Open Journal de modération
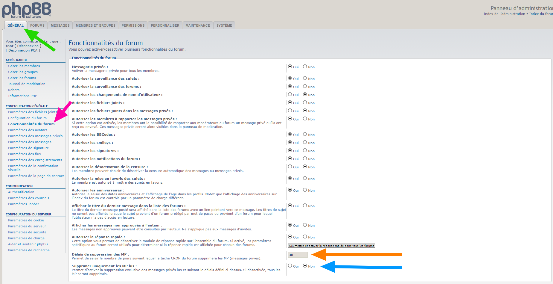 tap(27, 84)
